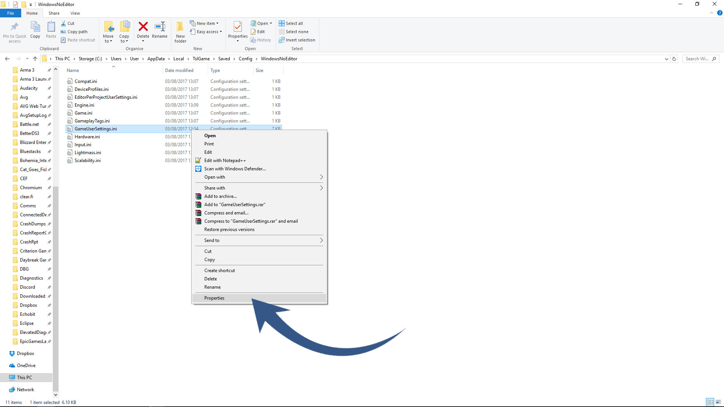Click the Pin to Quick access icon

(14, 27)
